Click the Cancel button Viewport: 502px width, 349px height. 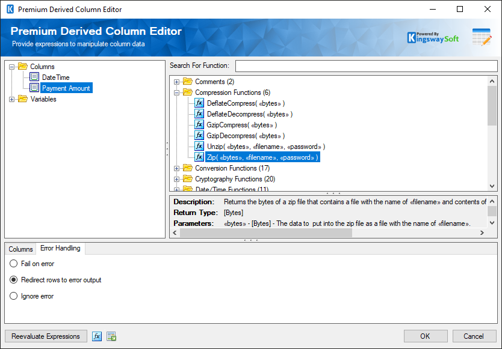point(474,336)
